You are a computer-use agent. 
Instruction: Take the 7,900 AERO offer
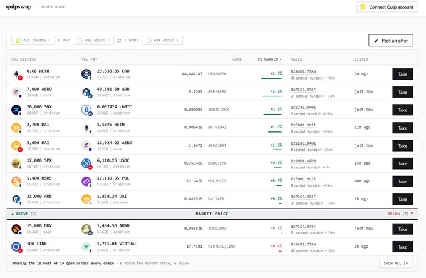click(x=403, y=92)
